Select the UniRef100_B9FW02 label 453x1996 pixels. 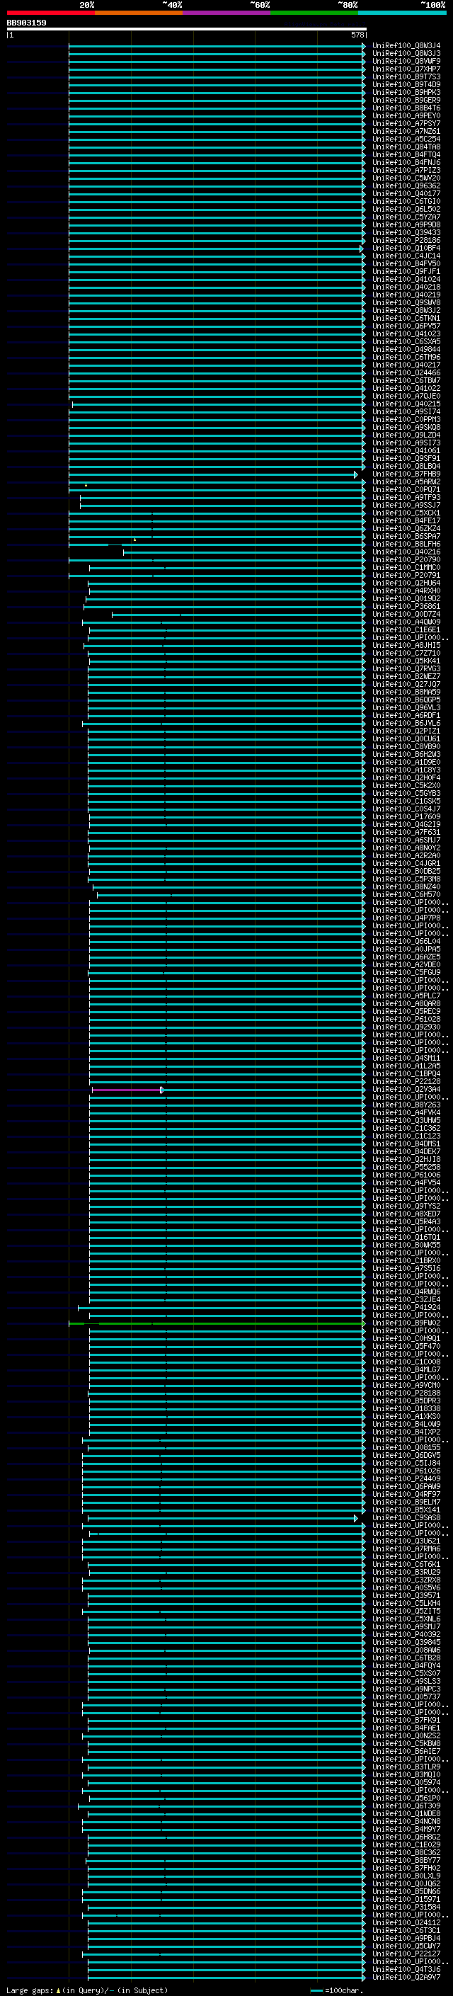[x=406, y=1323]
